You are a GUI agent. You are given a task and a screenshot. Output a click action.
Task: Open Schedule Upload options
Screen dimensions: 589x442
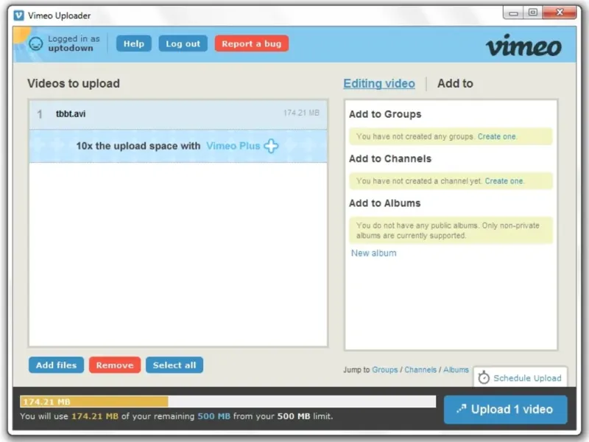point(521,377)
